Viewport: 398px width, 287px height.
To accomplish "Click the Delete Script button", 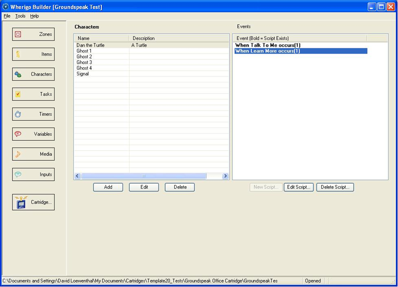I will click(x=335, y=187).
